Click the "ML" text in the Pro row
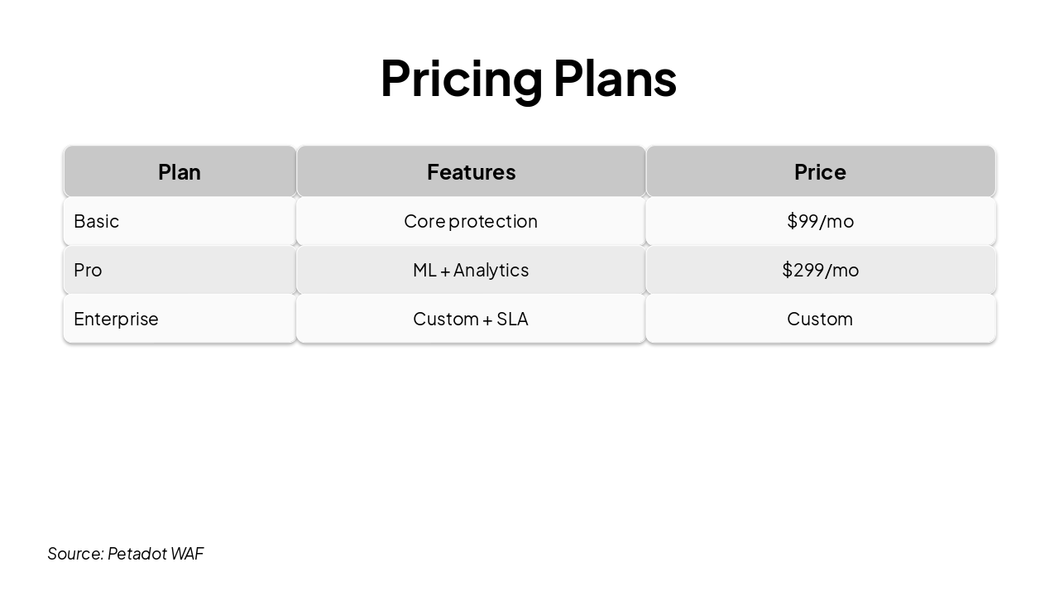1059x596 pixels. (x=424, y=270)
